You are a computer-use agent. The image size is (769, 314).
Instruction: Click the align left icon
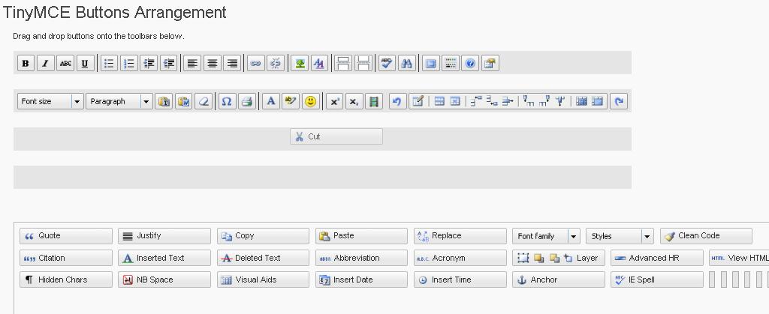click(x=192, y=64)
